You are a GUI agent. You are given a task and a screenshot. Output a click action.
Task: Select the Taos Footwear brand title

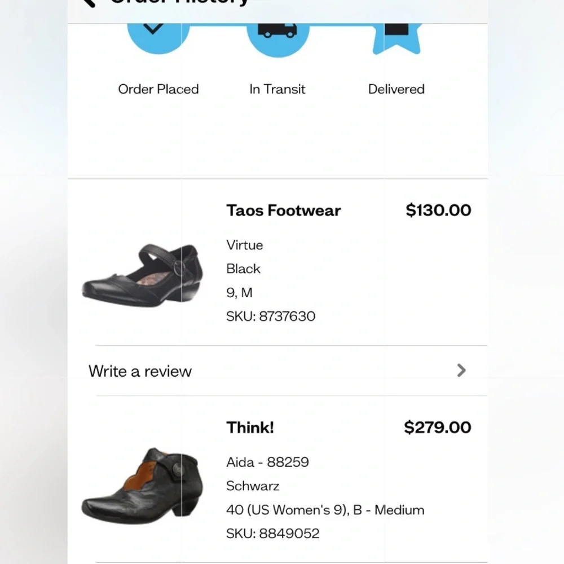point(284,210)
